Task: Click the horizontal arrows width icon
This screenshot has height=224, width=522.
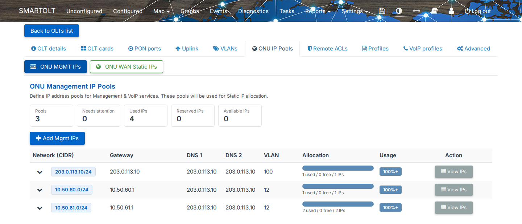Action: point(417,11)
